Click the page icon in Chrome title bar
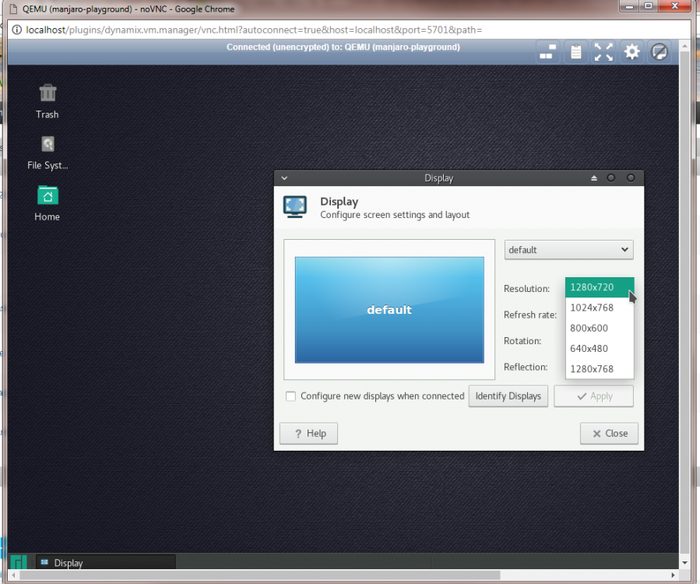Image resolution: width=700 pixels, height=584 pixels. (14, 9)
